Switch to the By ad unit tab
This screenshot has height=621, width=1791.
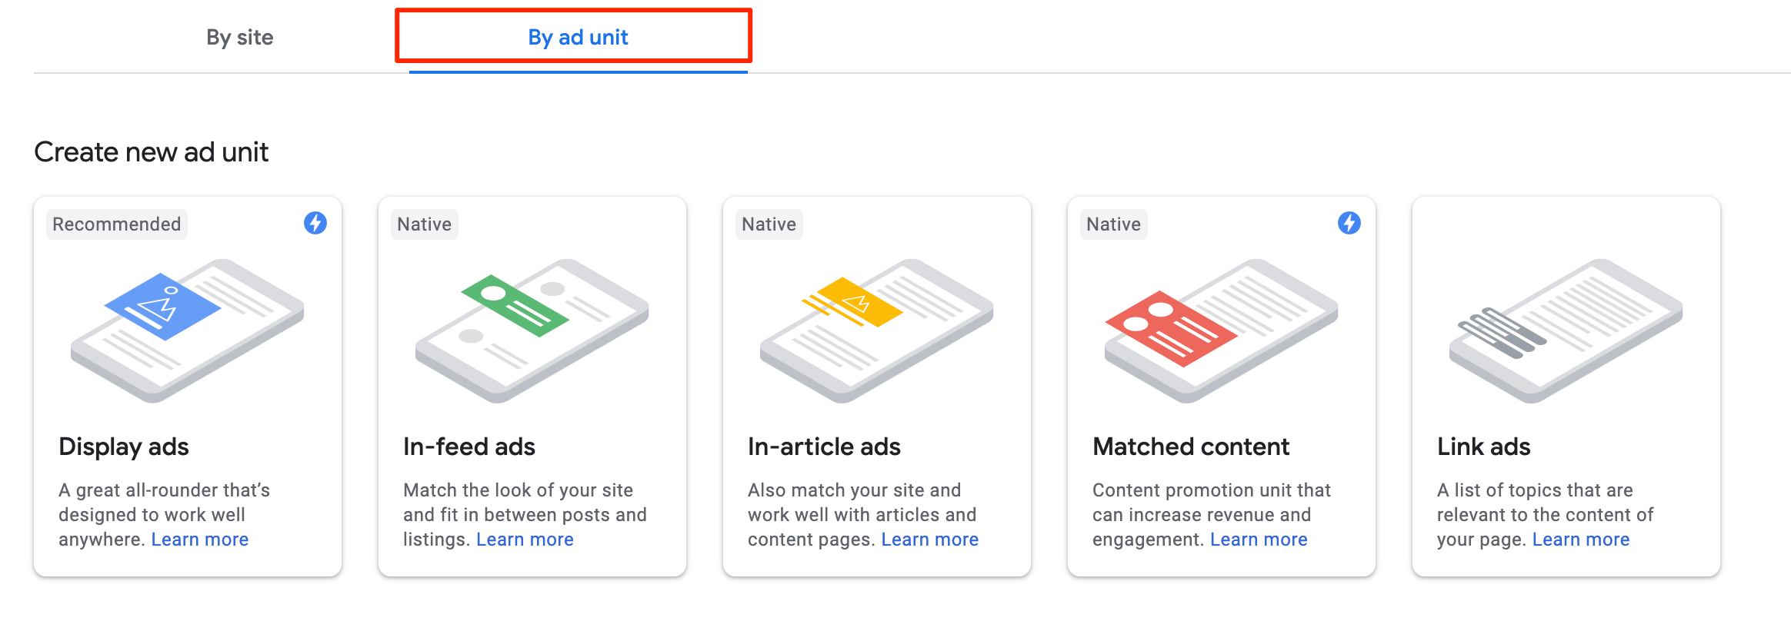(x=578, y=37)
